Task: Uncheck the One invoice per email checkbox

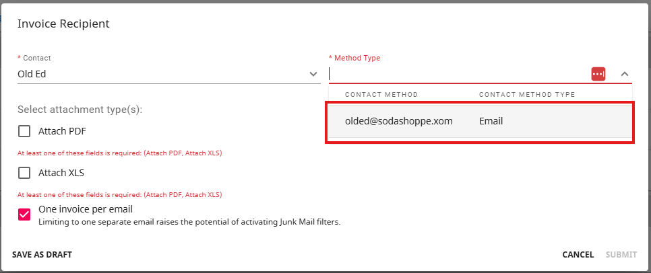Action: click(x=24, y=214)
